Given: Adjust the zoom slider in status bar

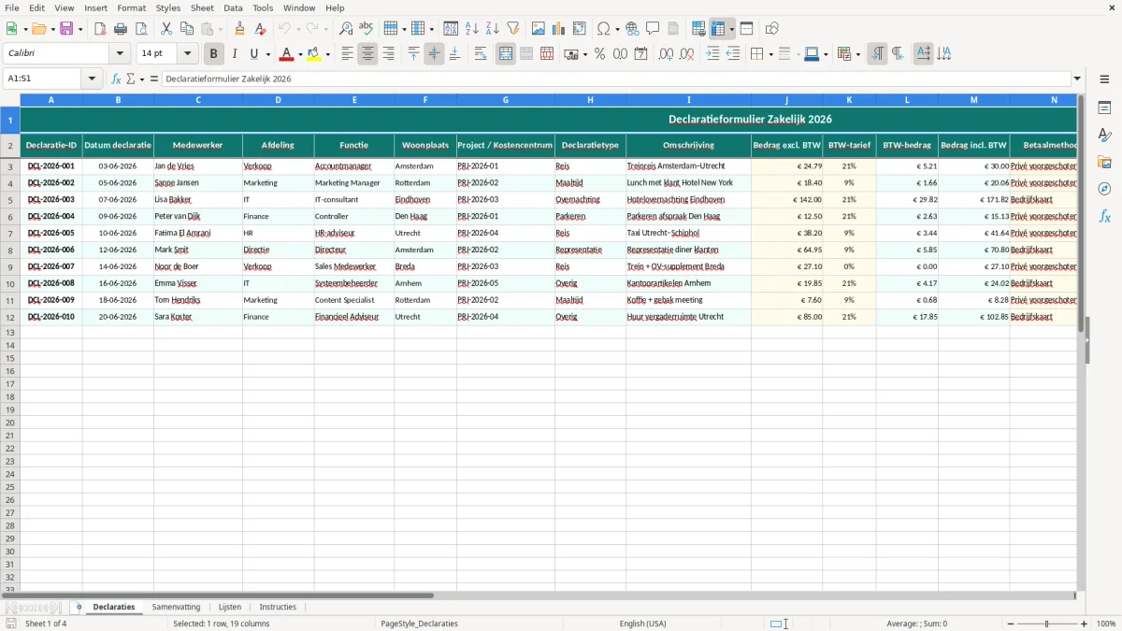Looking at the screenshot, I should tap(1047, 624).
